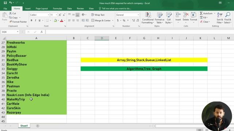Open Conditional Formatting menu
The height and width of the screenshot is (131, 234).
[148, 18]
